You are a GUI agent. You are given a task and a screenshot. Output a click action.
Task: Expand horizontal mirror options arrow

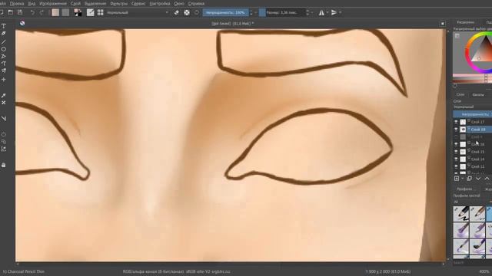pyautogui.click(x=327, y=12)
